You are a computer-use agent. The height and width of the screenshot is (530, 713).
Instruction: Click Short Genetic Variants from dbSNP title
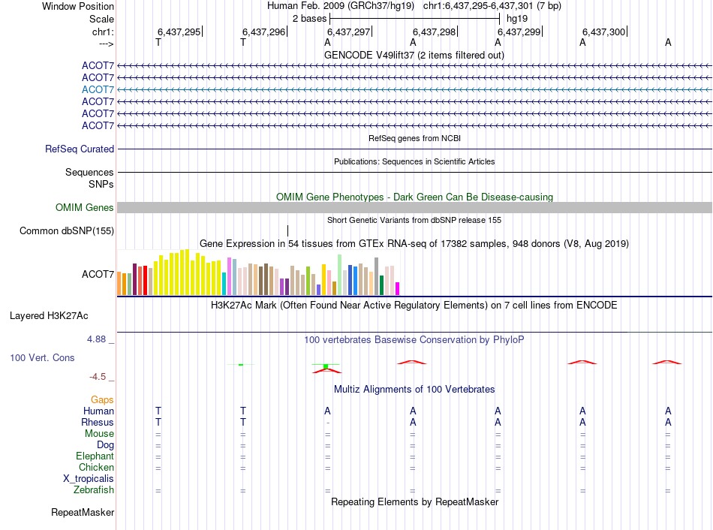(414, 220)
